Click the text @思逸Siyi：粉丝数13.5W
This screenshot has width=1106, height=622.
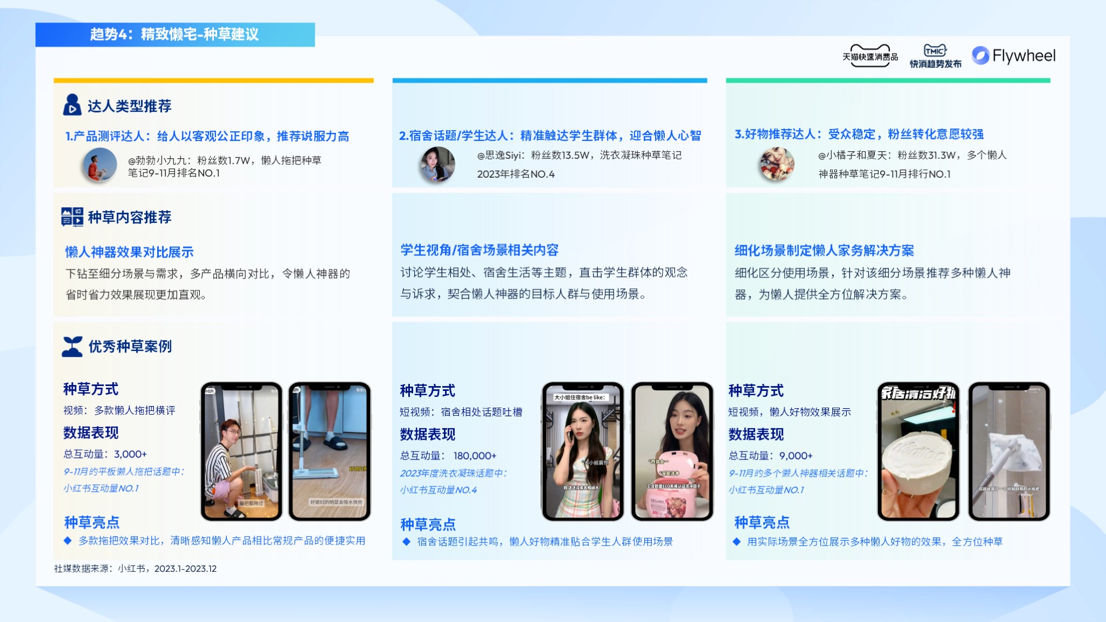[534, 155]
